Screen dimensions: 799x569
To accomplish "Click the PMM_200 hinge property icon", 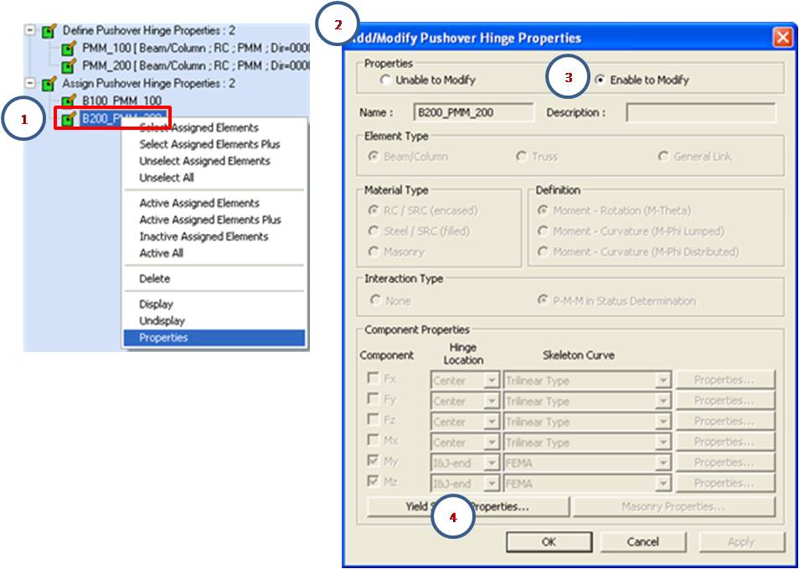I will click(70, 65).
